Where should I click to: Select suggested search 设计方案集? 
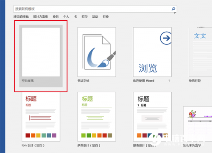click(x=41, y=16)
